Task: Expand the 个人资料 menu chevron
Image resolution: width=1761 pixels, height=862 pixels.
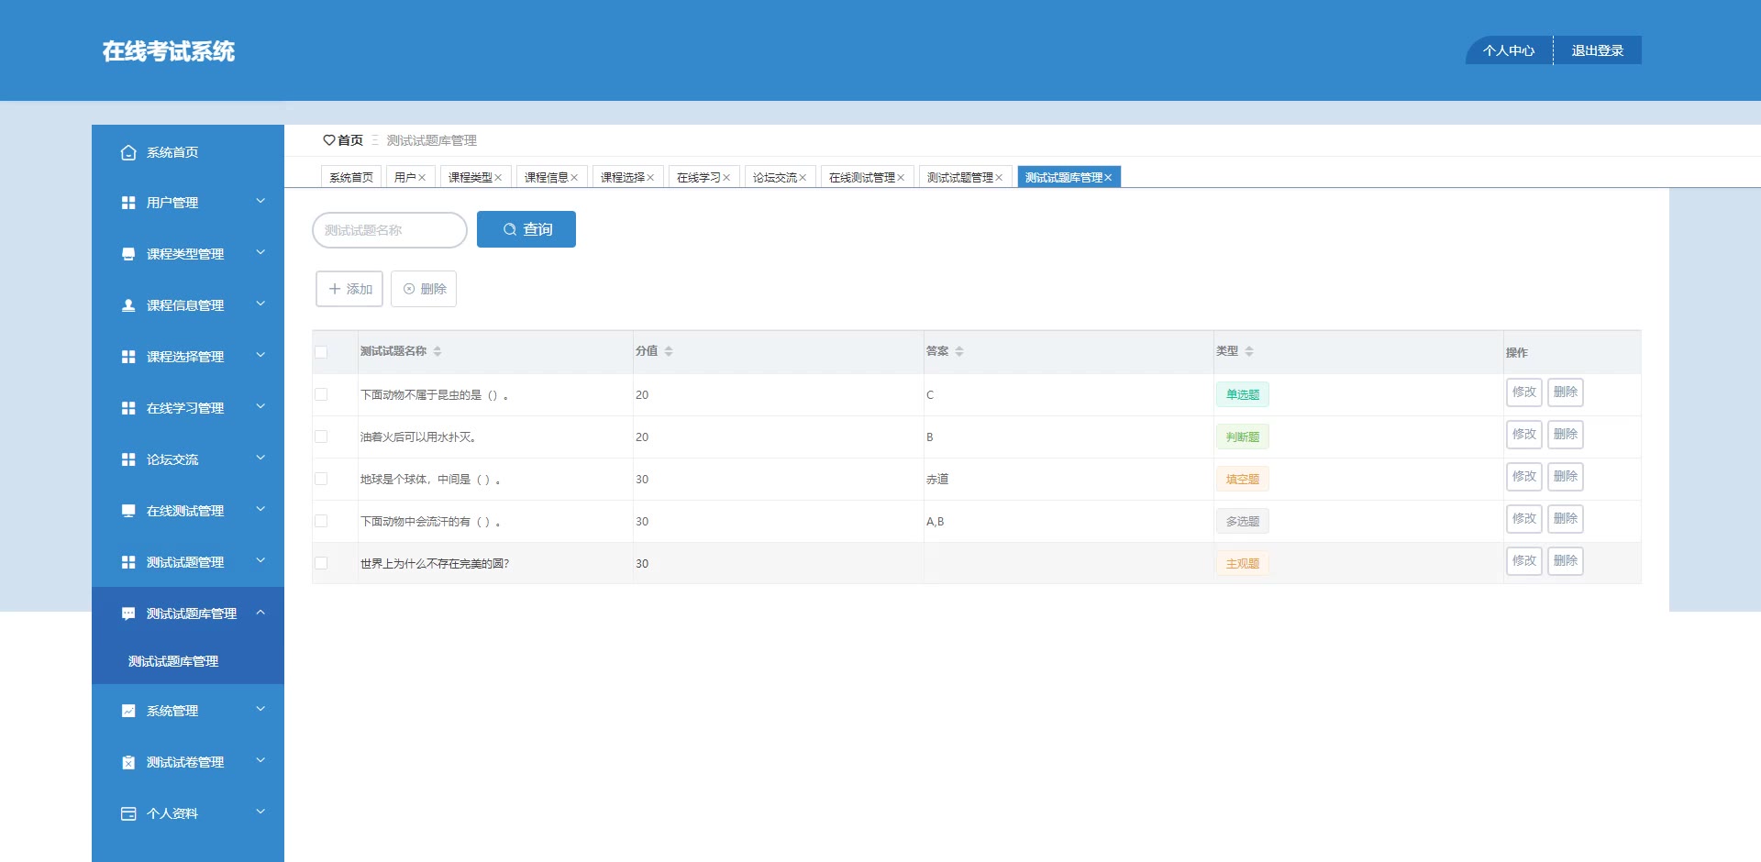Action: [x=260, y=812]
